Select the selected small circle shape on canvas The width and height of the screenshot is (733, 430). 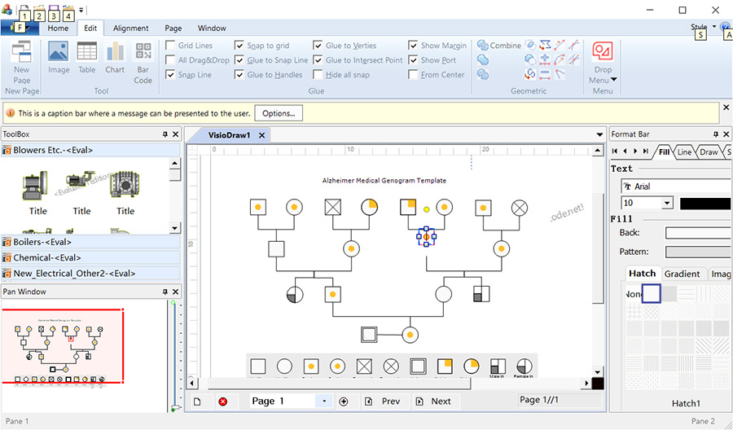click(x=426, y=237)
